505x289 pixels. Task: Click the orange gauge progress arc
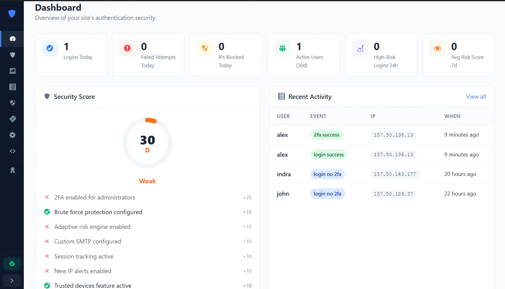pyautogui.click(x=151, y=120)
